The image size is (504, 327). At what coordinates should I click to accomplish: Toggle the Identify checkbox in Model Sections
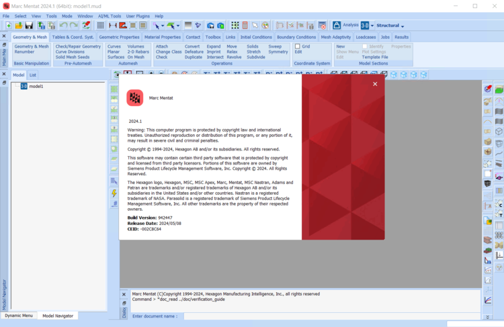click(x=365, y=46)
